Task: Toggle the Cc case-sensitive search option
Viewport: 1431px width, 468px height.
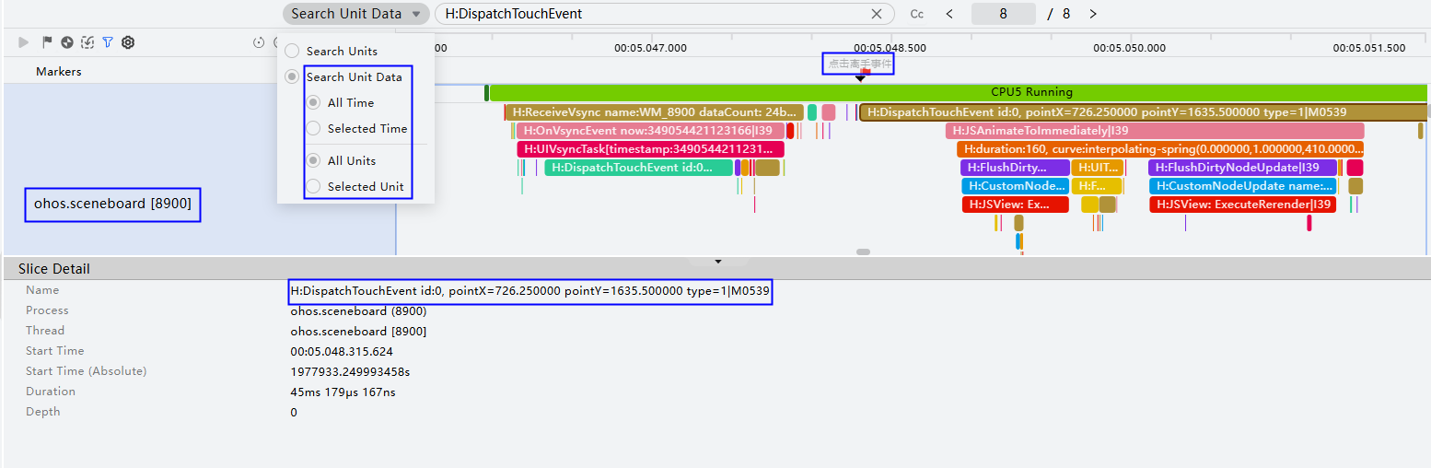Action: [916, 14]
